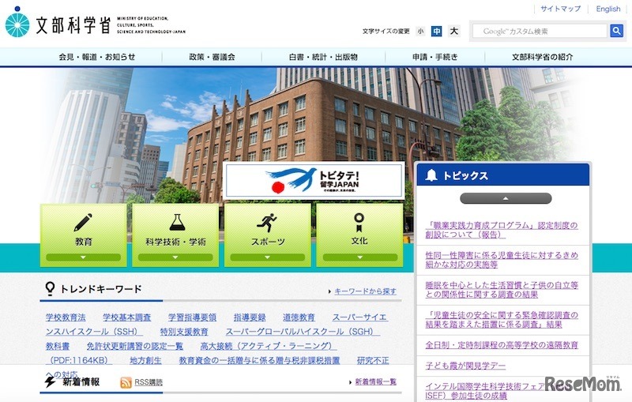Open the 免許状更新講習の認定一覧 link

point(135,346)
